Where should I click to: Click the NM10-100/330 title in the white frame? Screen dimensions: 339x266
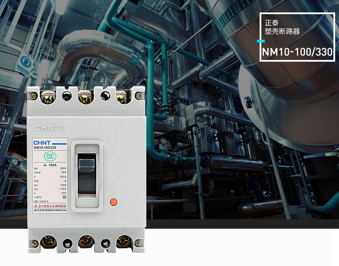click(297, 52)
